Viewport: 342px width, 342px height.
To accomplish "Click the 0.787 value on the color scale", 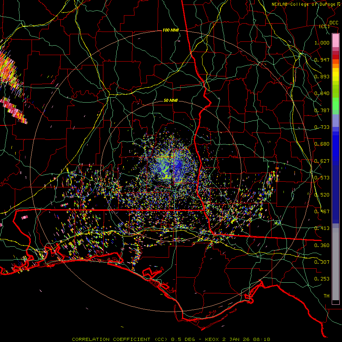I will (x=322, y=110).
